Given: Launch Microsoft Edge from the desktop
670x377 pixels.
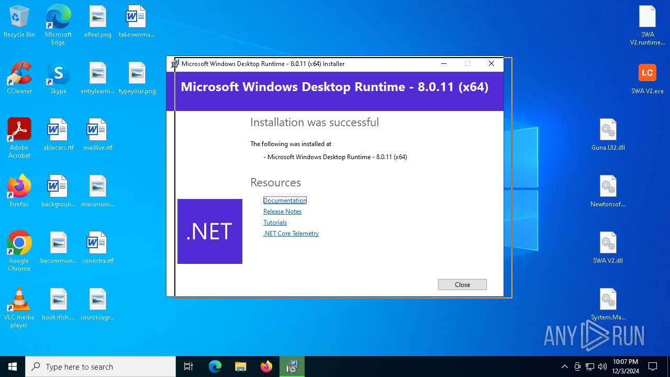Looking at the screenshot, I should (58, 25).
